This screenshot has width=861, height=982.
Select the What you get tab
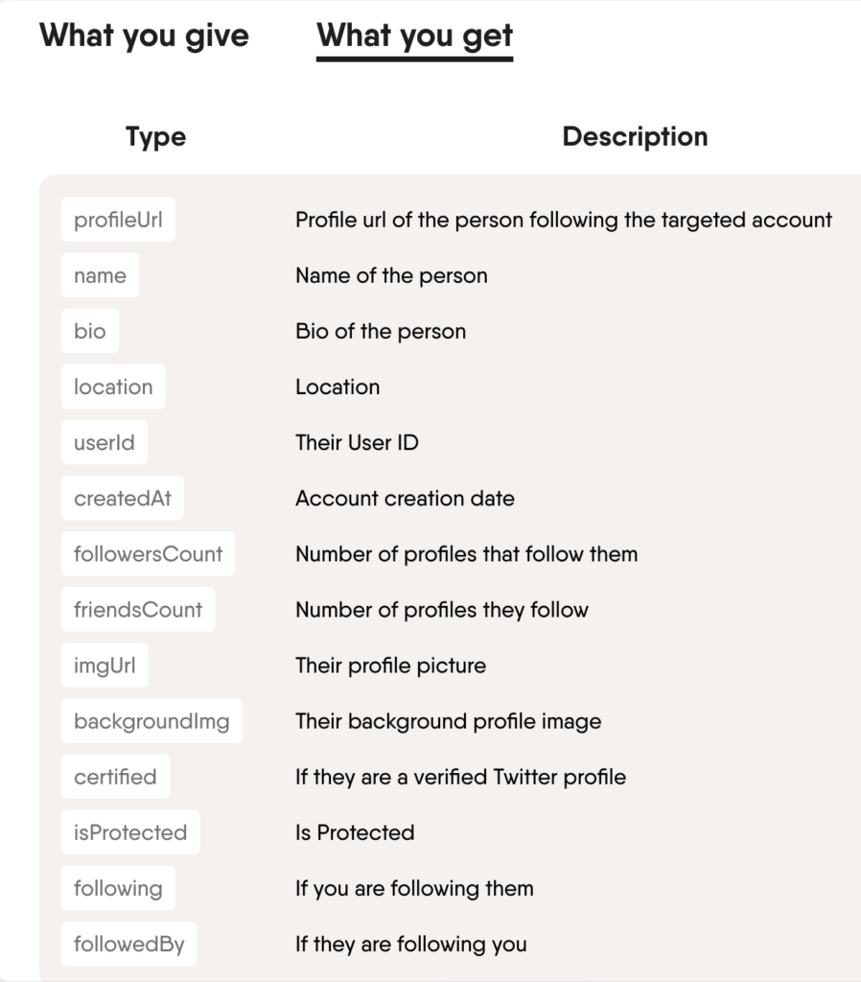click(x=414, y=35)
